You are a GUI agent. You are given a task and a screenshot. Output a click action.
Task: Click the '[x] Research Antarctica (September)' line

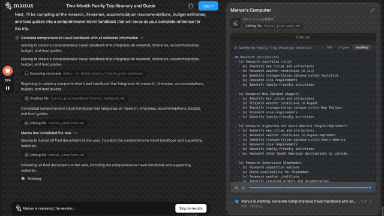[271, 163]
